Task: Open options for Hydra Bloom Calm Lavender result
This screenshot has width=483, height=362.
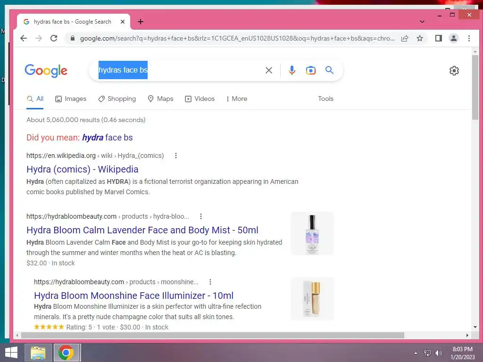Action: [201, 216]
